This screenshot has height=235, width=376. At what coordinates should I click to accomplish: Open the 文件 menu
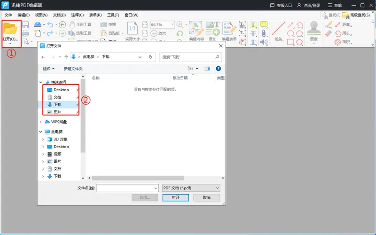point(8,15)
